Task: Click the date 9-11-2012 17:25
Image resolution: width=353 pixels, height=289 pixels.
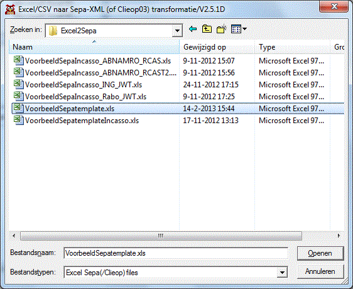Action: [x=209, y=97]
